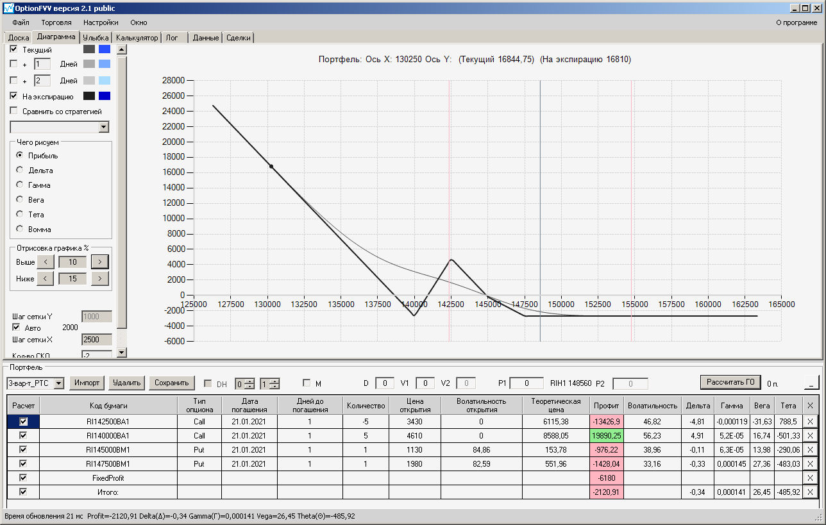Enable the Сравнить со стратегией checkbox

[x=14, y=111]
